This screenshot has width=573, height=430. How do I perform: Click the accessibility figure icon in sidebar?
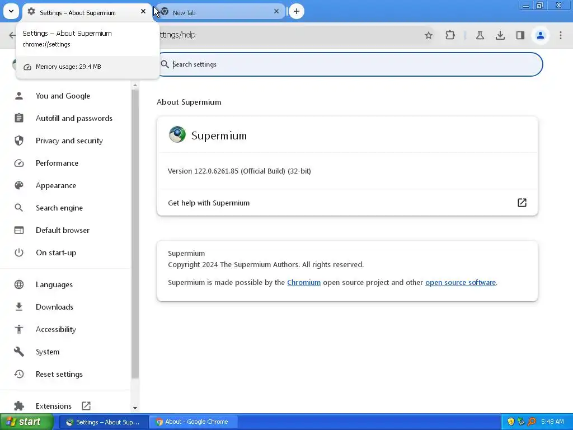point(19,329)
